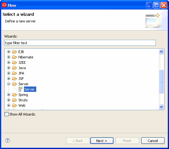Expand the Struts category
The width and height of the screenshot is (169, 149).
pos(9,100)
